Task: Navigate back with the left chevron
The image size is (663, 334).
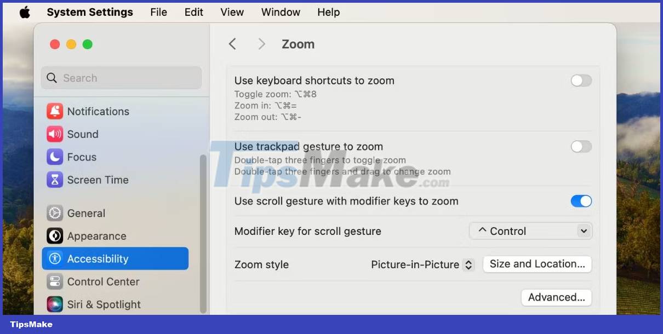Action: coord(232,44)
